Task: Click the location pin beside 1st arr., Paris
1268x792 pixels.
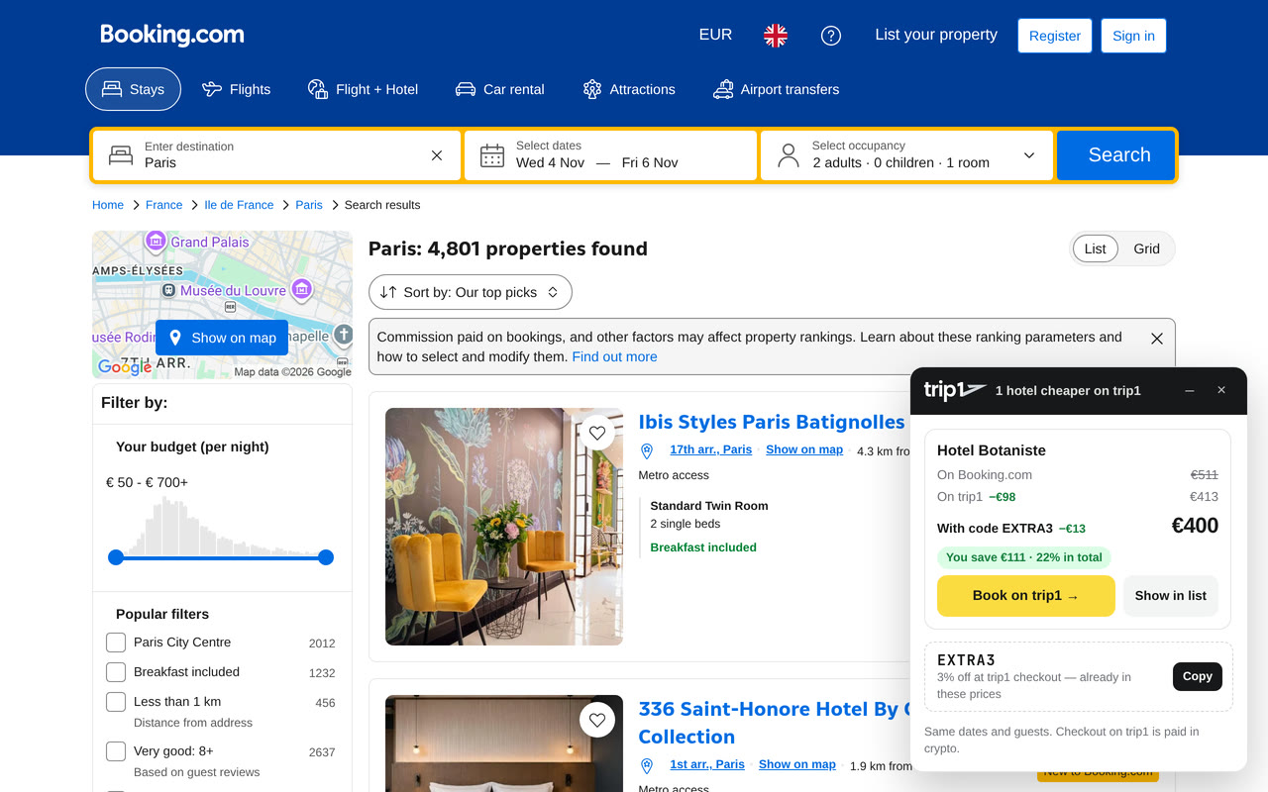Action: tap(647, 766)
